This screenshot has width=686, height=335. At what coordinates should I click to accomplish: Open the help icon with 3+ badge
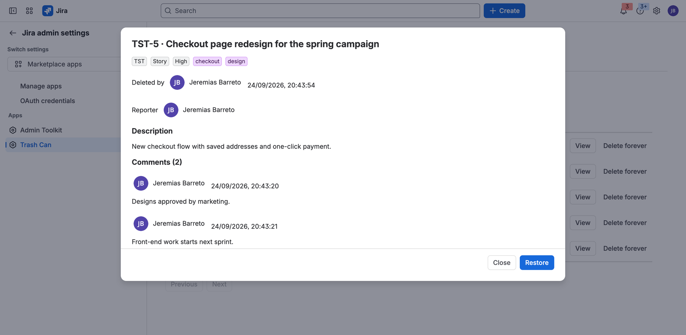point(640,11)
